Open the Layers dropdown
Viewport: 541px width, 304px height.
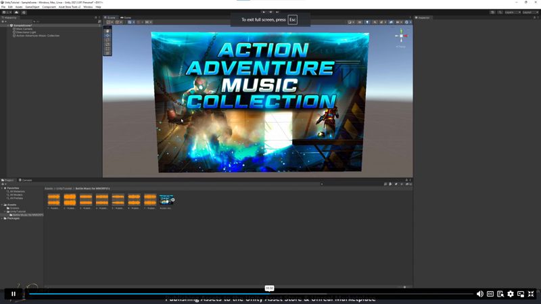pos(513,12)
